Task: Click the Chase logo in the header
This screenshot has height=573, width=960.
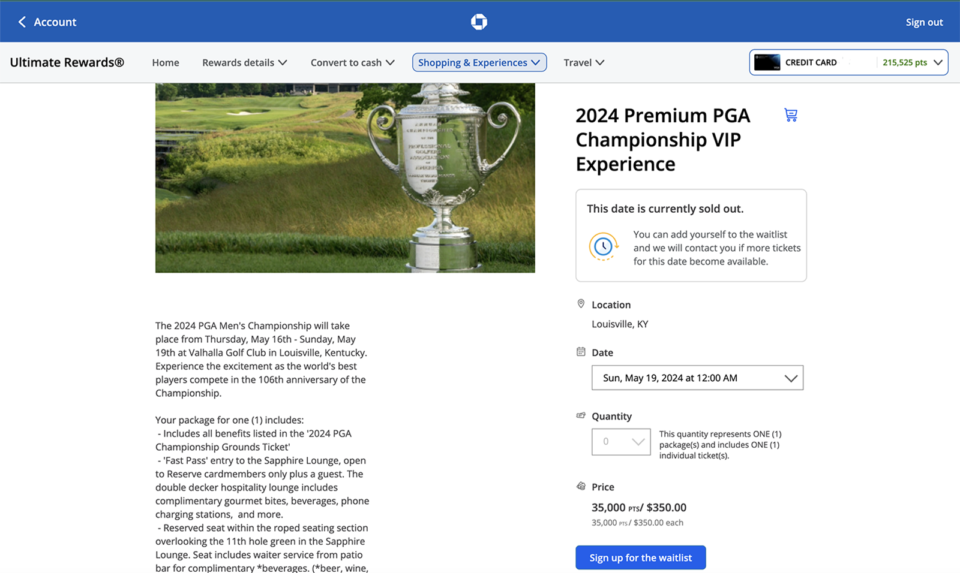Action: [x=479, y=22]
